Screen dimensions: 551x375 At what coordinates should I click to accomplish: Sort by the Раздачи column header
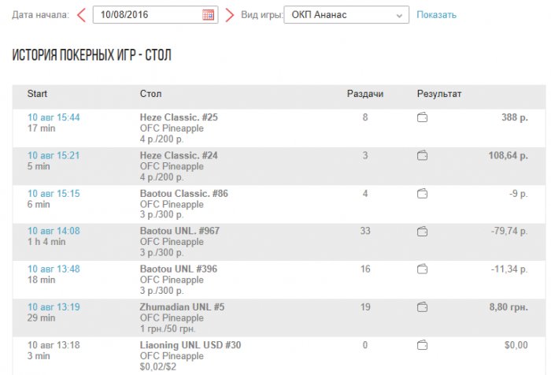(365, 94)
